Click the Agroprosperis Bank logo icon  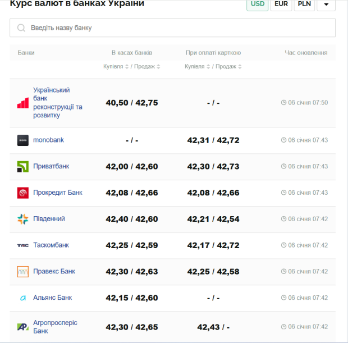coord(22,327)
